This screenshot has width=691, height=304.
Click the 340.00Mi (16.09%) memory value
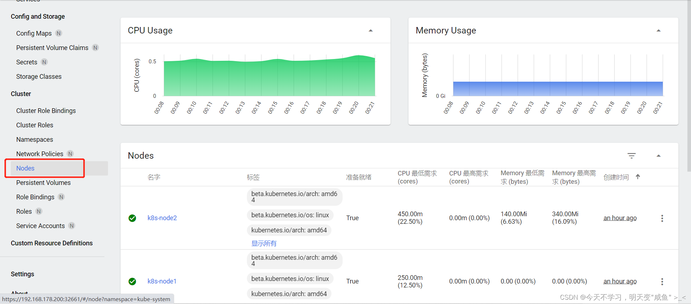(x=565, y=218)
